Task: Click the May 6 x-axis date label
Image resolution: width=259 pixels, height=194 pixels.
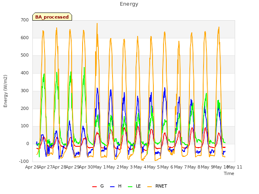Action: click(x=167, y=167)
